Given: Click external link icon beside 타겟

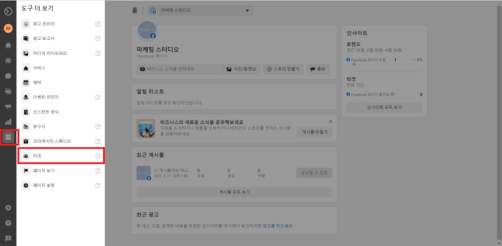Looking at the screenshot, I should coord(98,156).
